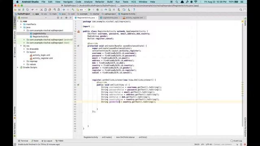Click the Paste toolbar icon
This screenshot has height=146, width=260.
pyautogui.click(x=50, y=10)
